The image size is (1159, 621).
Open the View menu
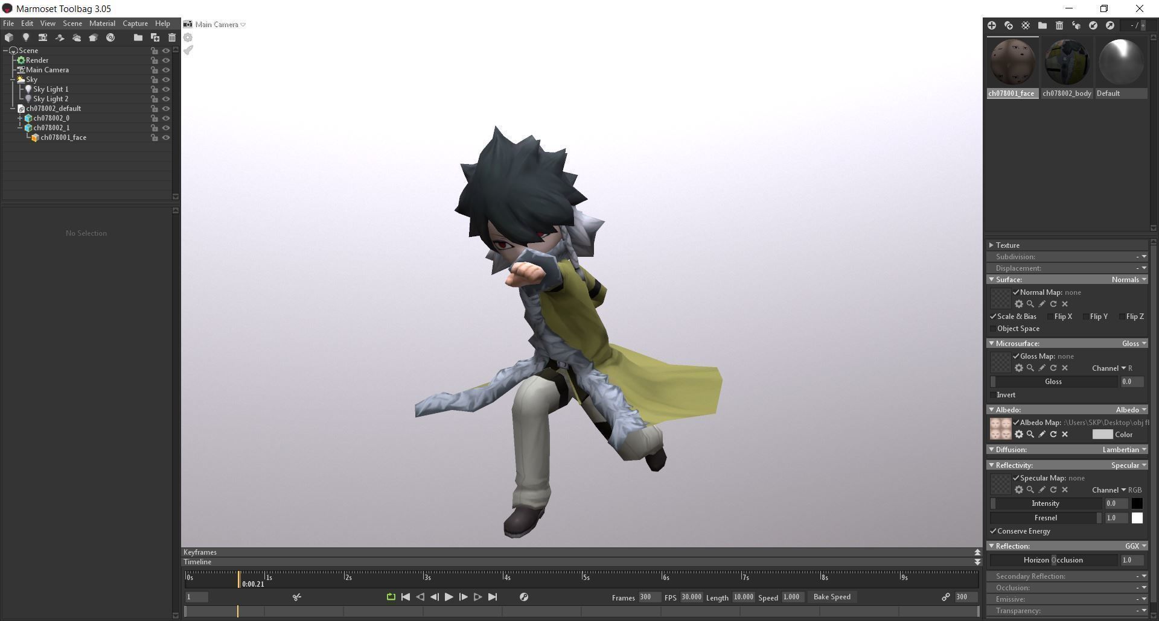tap(48, 24)
